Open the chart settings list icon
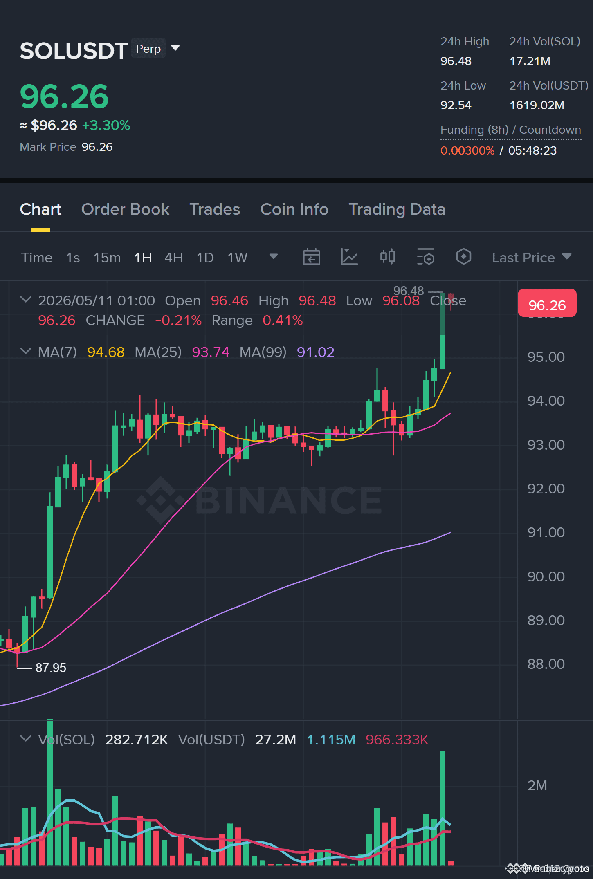This screenshot has height=879, width=593. point(426,257)
